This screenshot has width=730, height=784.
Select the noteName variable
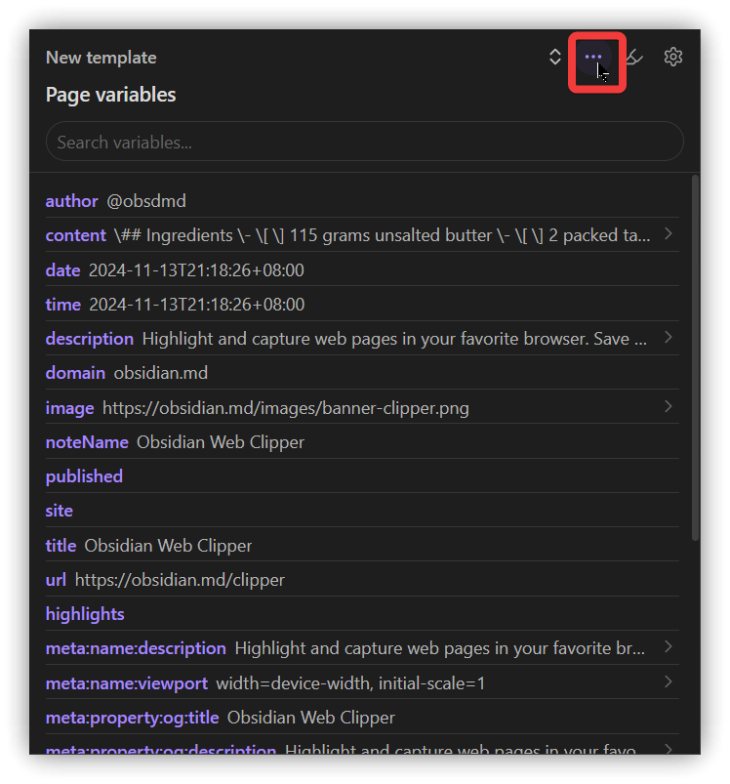[x=87, y=442]
